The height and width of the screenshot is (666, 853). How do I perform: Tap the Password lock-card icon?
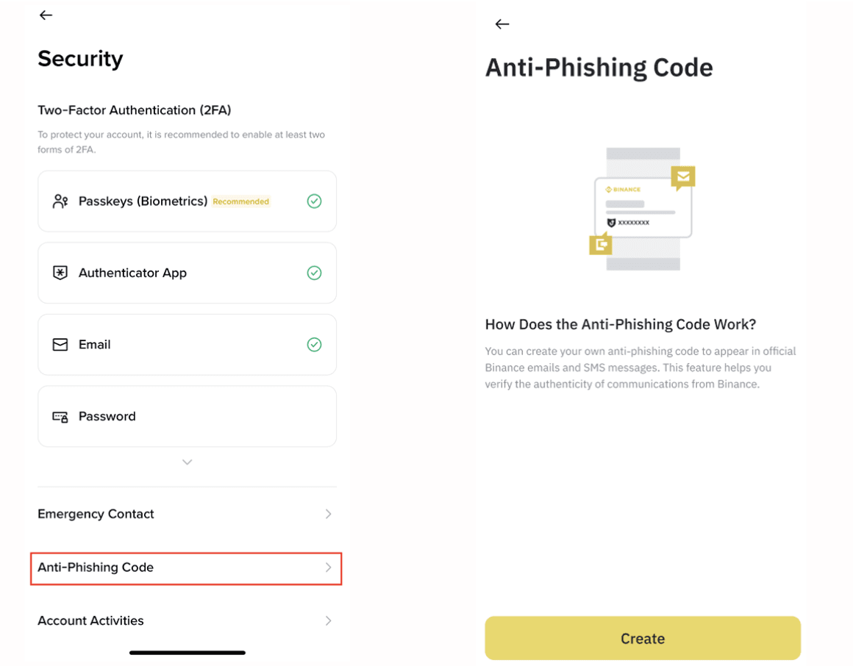[60, 417]
